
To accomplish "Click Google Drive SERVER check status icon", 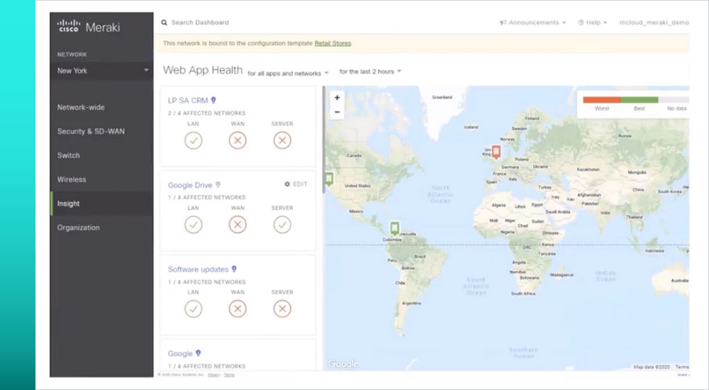I will point(282,224).
